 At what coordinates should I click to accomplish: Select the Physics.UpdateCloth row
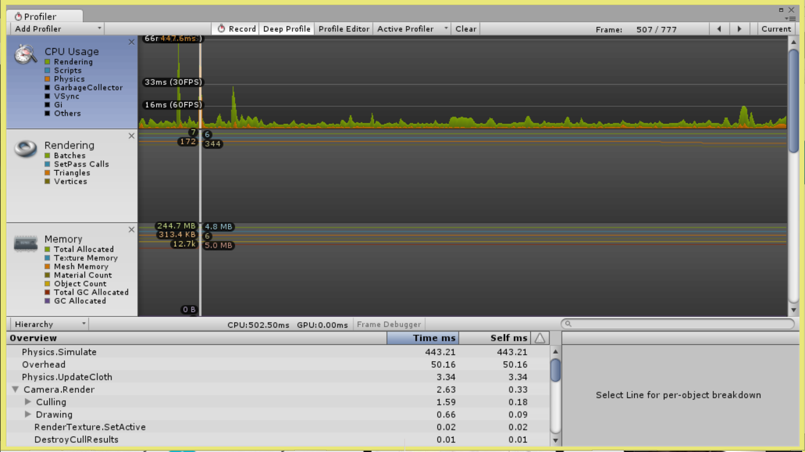coord(278,377)
